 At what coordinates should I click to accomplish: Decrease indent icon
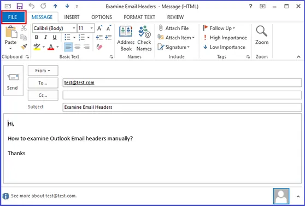pyautogui.click(x=99, y=37)
